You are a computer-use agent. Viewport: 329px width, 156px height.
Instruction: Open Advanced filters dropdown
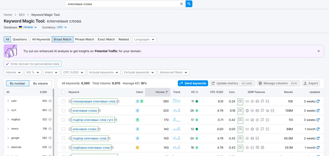point(174,72)
